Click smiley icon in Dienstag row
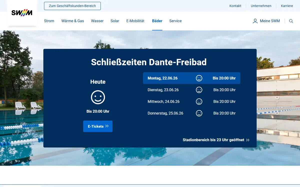 tap(199, 90)
